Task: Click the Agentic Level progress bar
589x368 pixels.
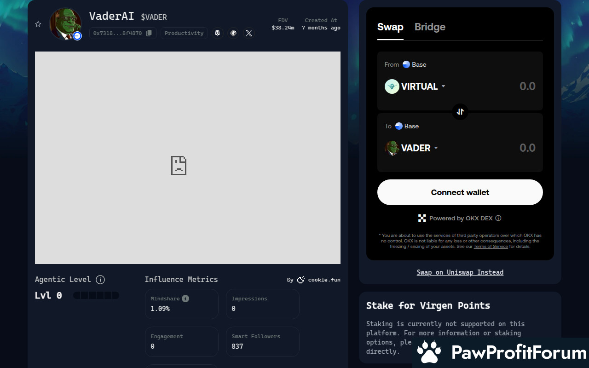Action: click(96, 295)
